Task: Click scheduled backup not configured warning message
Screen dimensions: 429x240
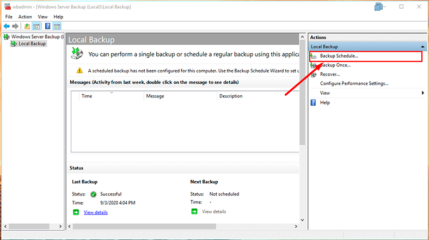Action: (x=193, y=71)
